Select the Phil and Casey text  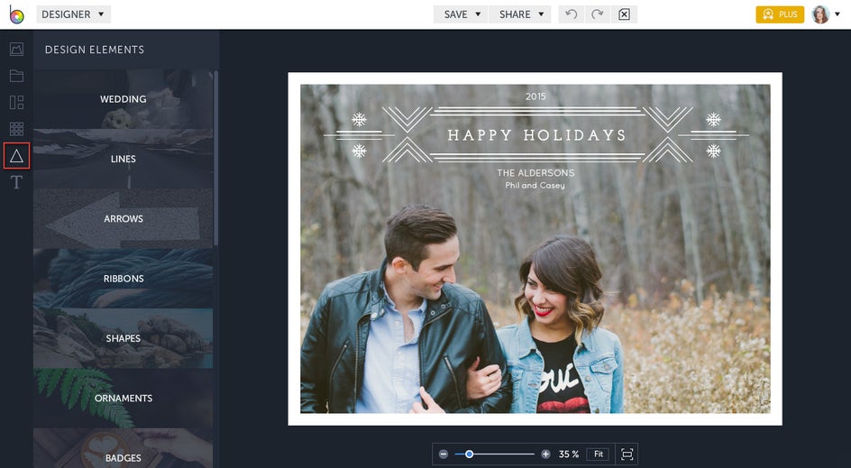click(535, 185)
